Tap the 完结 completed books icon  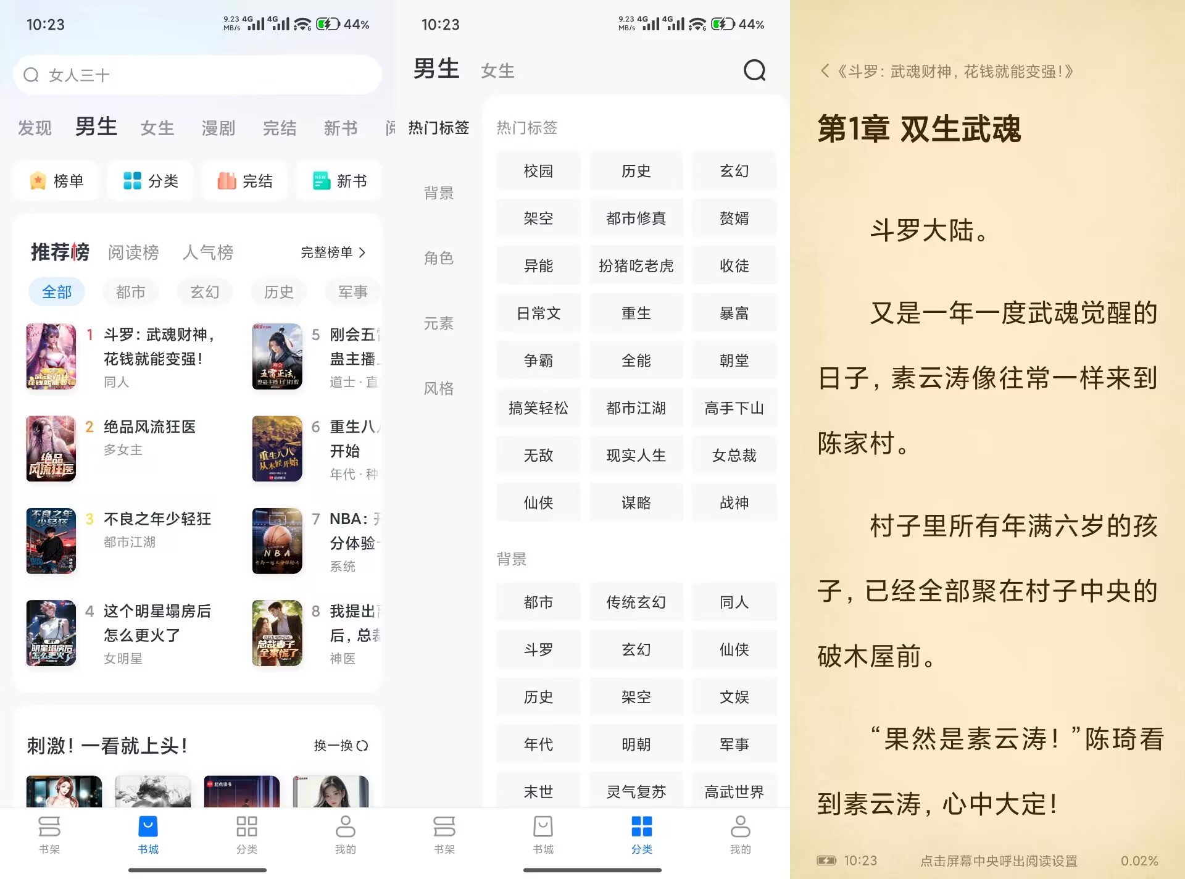(244, 181)
